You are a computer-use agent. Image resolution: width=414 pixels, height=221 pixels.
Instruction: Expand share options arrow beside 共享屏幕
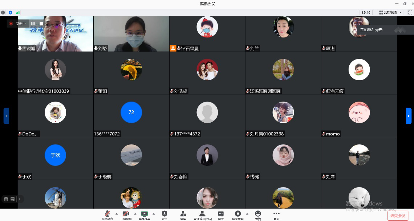tap(154, 214)
